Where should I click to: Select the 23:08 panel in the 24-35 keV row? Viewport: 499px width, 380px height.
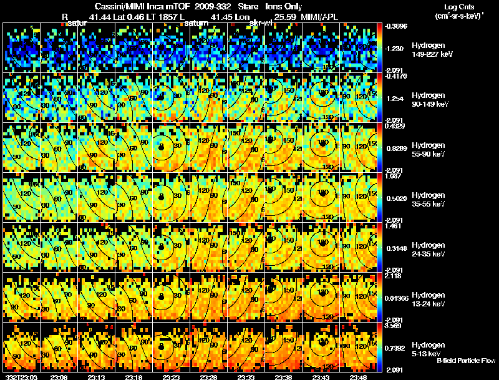[x=59, y=247]
